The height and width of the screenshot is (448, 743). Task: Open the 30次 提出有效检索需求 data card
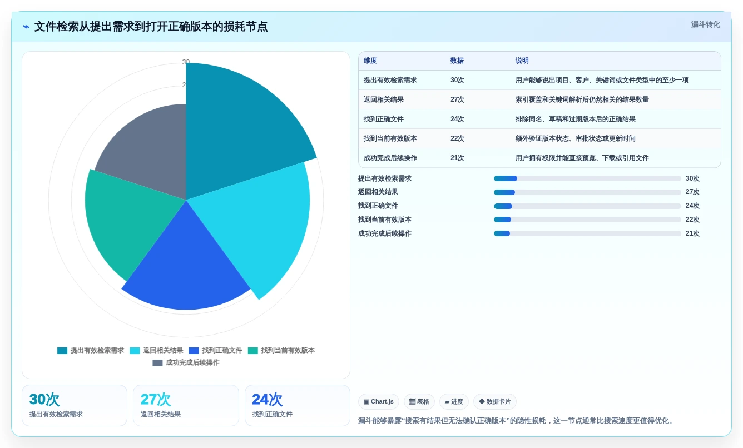point(75,405)
